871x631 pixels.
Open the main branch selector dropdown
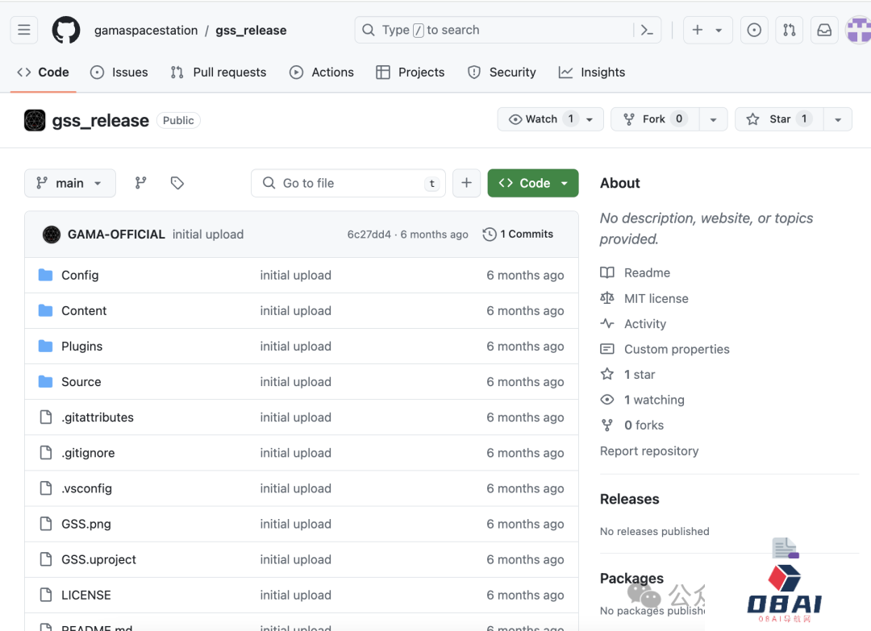pyautogui.click(x=70, y=183)
